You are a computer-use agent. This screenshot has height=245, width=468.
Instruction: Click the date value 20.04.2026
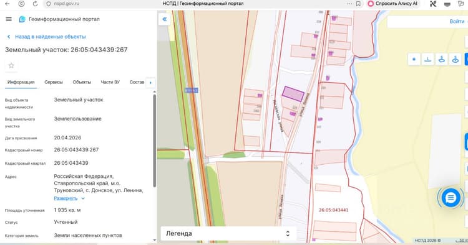point(67,138)
